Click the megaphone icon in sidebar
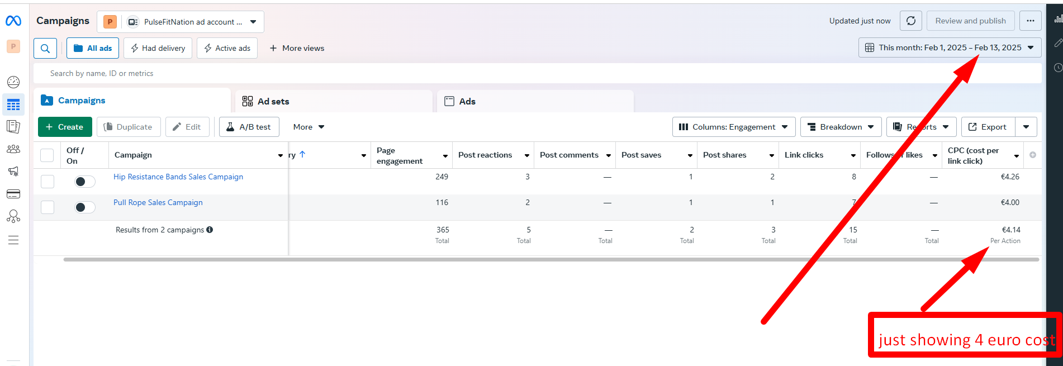1063x366 pixels. 13,172
